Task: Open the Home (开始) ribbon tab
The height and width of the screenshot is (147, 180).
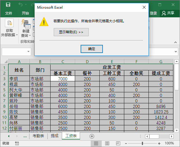Action: pyautogui.click(x=25, y=13)
